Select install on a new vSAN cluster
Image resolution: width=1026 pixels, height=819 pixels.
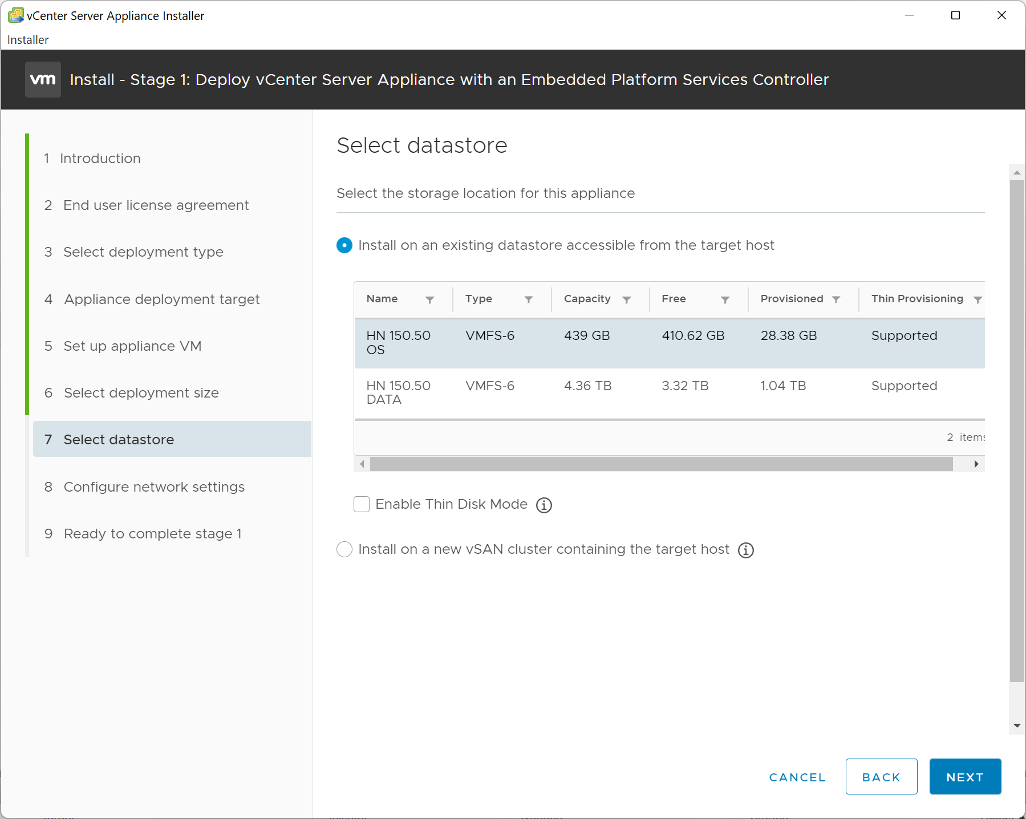coord(344,549)
